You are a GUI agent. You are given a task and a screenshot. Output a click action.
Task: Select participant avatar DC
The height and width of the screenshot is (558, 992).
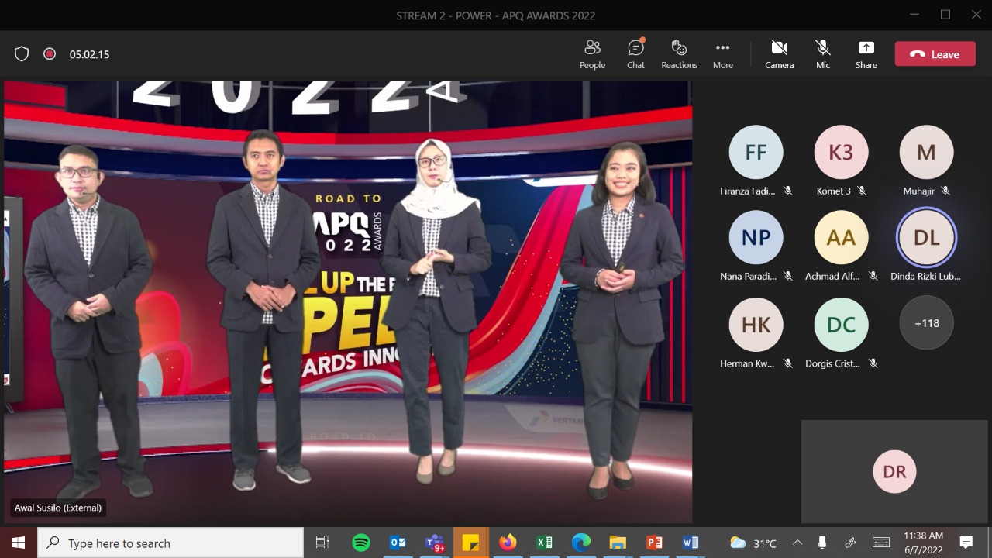841,324
